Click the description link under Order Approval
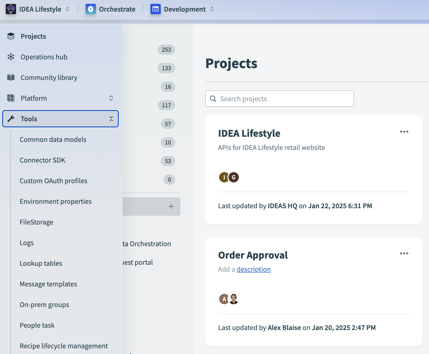 (x=254, y=269)
